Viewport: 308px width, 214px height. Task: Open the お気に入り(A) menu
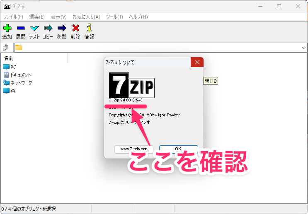[86, 17]
